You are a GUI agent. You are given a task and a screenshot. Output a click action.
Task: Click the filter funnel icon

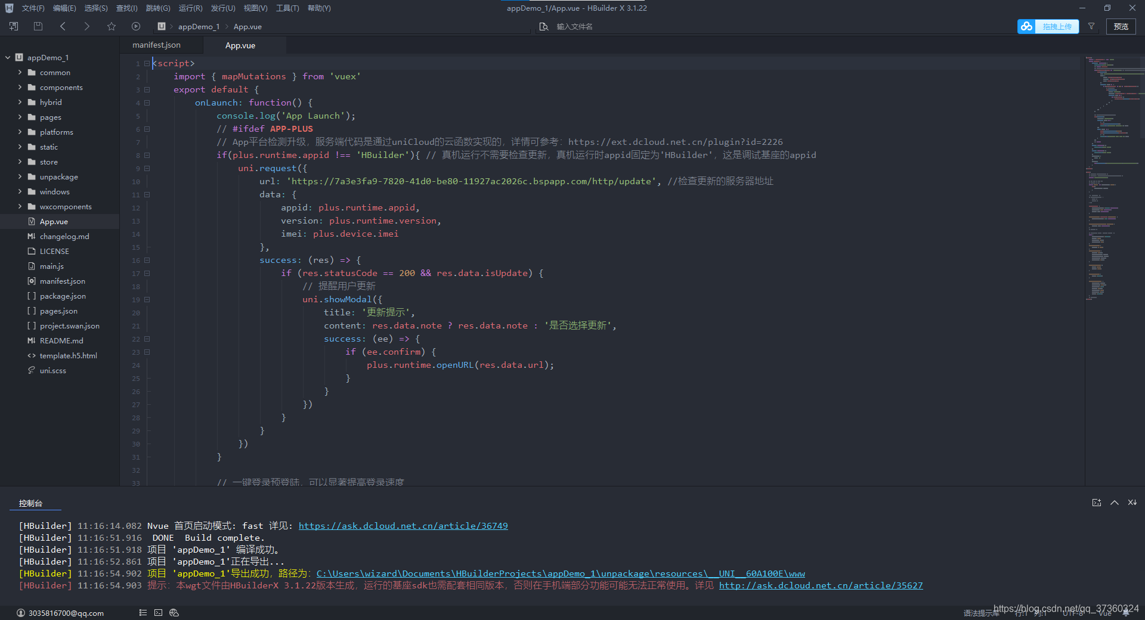click(1091, 26)
